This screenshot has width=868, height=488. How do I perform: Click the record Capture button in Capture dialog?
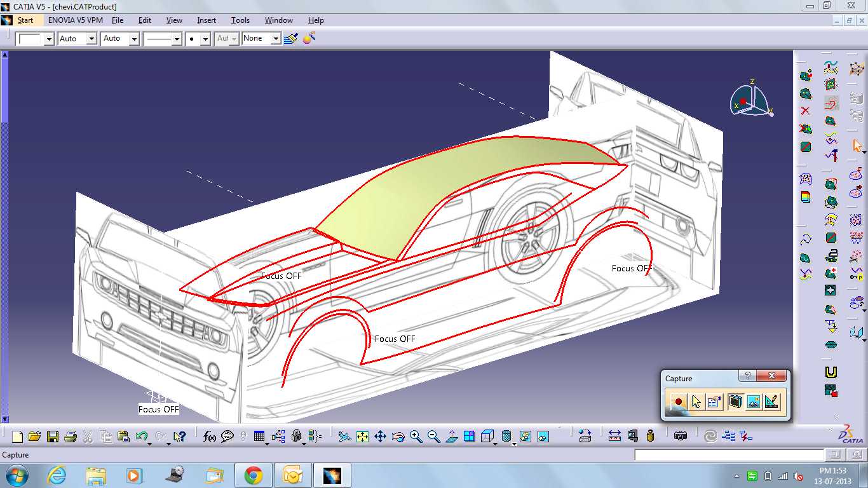pos(679,402)
